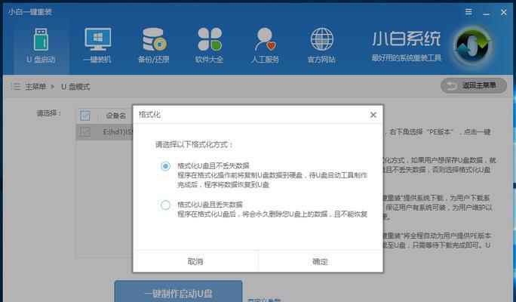The height and width of the screenshot is (302, 516).
Task: Click the 小白系统 round logo
Action: tap(472, 46)
